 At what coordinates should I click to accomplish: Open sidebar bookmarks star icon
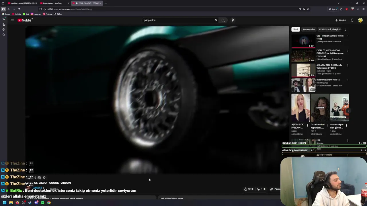4,35
